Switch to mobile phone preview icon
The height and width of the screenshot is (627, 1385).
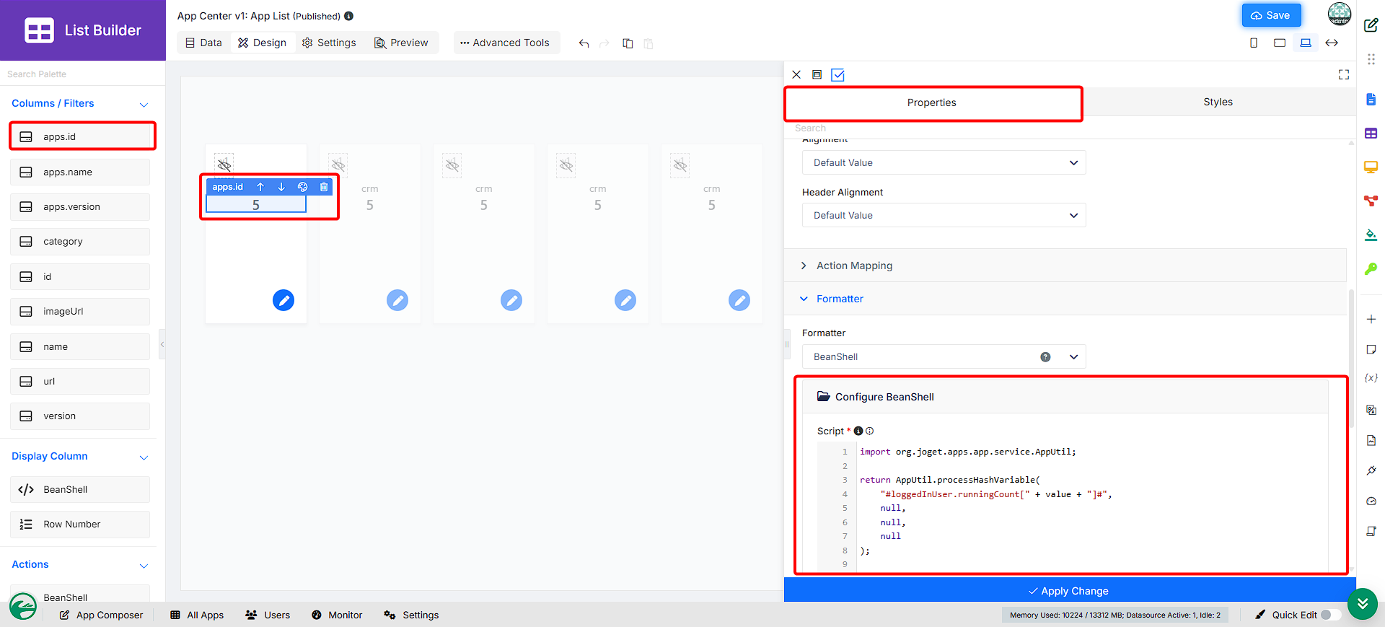(1254, 43)
